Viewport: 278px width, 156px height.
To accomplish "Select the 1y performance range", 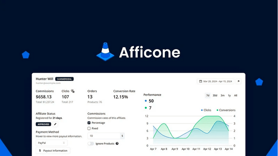I will 229,96.
